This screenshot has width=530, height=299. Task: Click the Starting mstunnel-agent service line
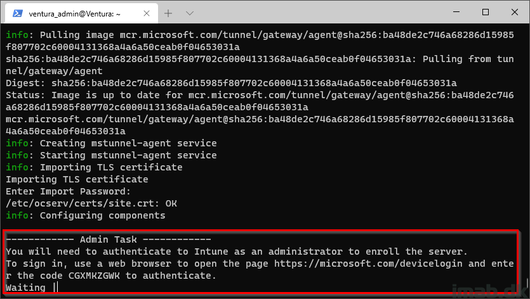coord(111,155)
